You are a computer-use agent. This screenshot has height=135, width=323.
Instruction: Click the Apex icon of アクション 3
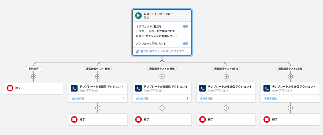pos(203,88)
